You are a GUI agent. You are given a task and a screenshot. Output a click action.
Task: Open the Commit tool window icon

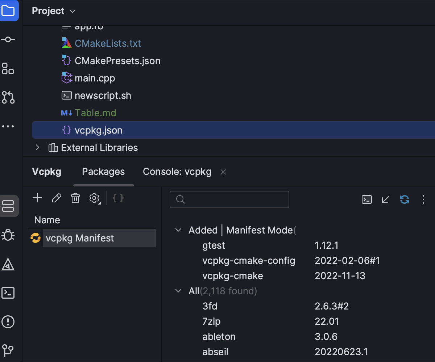click(8, 39)
